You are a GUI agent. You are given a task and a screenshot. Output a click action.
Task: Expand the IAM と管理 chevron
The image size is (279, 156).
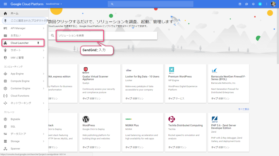[x=43, y=58]
